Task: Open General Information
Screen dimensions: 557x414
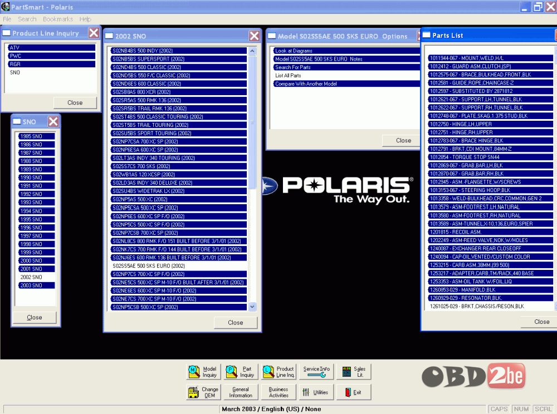Action: [x=241, y=392]
